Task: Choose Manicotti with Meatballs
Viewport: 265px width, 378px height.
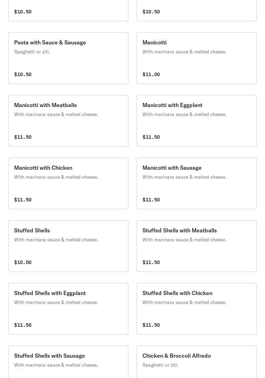Action: coord(68,120)
